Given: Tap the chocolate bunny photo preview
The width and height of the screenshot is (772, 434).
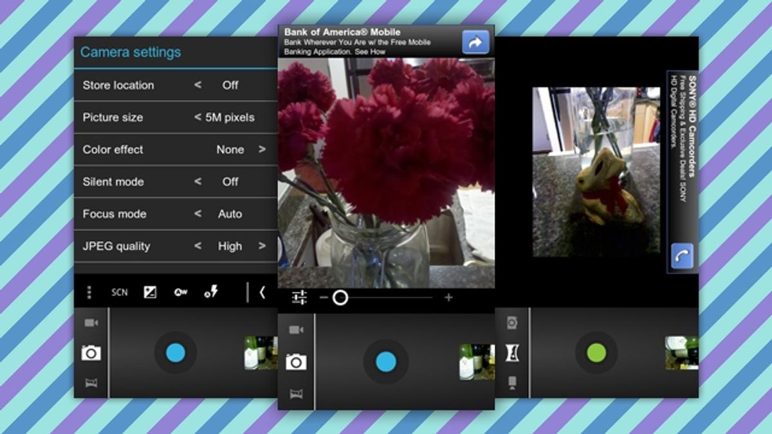Looking at the screenshot, I should pos(596,172).
